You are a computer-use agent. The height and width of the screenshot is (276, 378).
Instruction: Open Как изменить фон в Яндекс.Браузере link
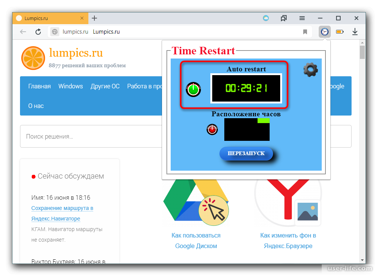click(288, 241)
